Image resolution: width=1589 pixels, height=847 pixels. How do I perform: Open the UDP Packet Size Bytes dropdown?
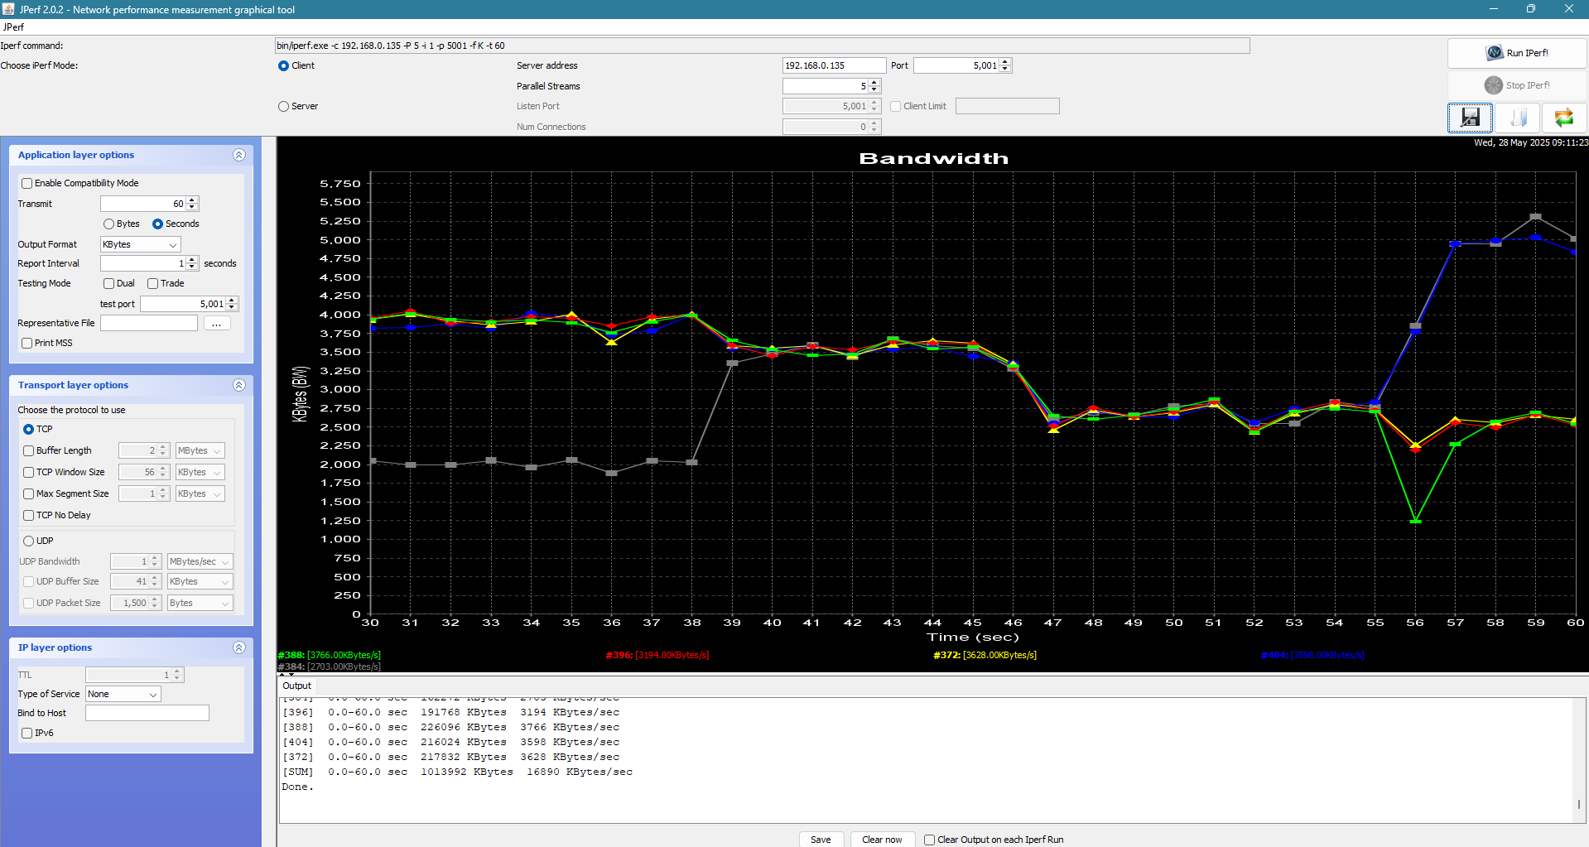coord(200,603)
